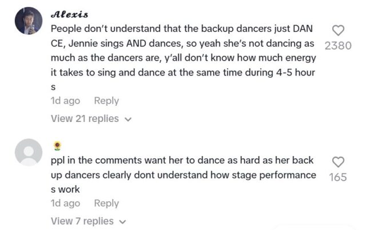Click the sunflower emoji username

pos(57,146)
